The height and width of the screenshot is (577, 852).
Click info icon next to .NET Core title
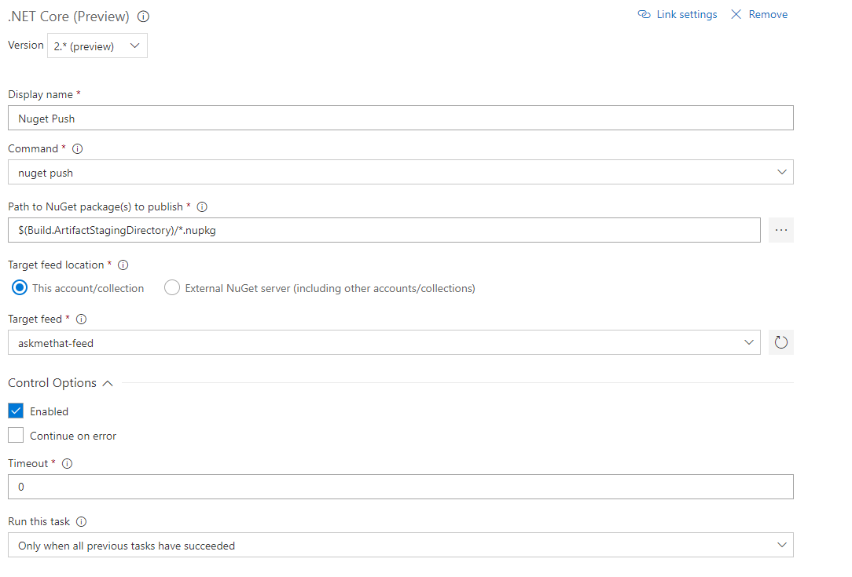[x=143, y=16]
